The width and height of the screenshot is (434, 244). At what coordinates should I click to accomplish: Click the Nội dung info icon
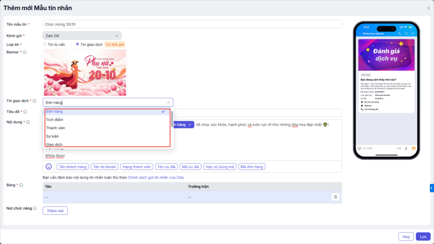[28, 122]
